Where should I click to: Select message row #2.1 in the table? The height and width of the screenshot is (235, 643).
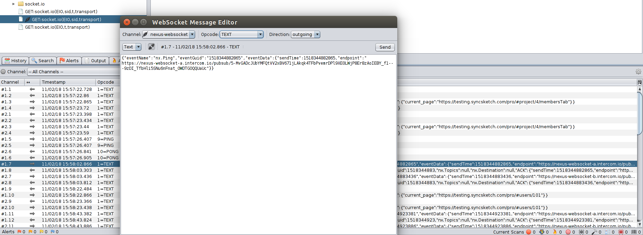[x=60, y=114]
